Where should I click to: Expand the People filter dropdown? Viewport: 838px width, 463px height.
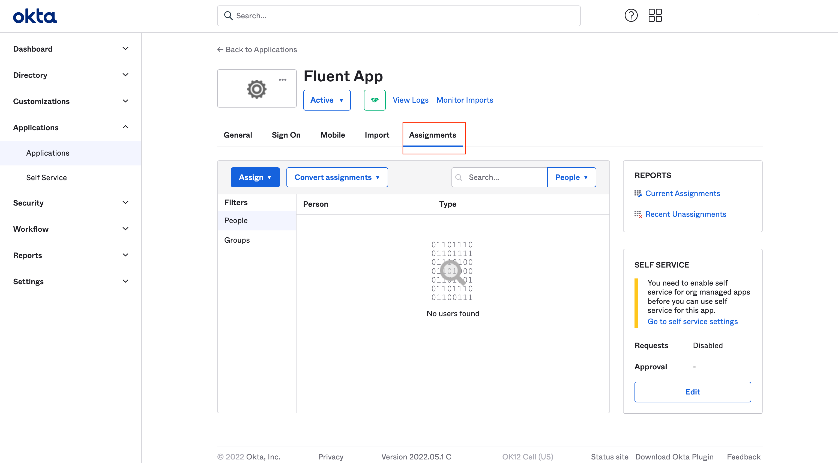tap(572, 177)
